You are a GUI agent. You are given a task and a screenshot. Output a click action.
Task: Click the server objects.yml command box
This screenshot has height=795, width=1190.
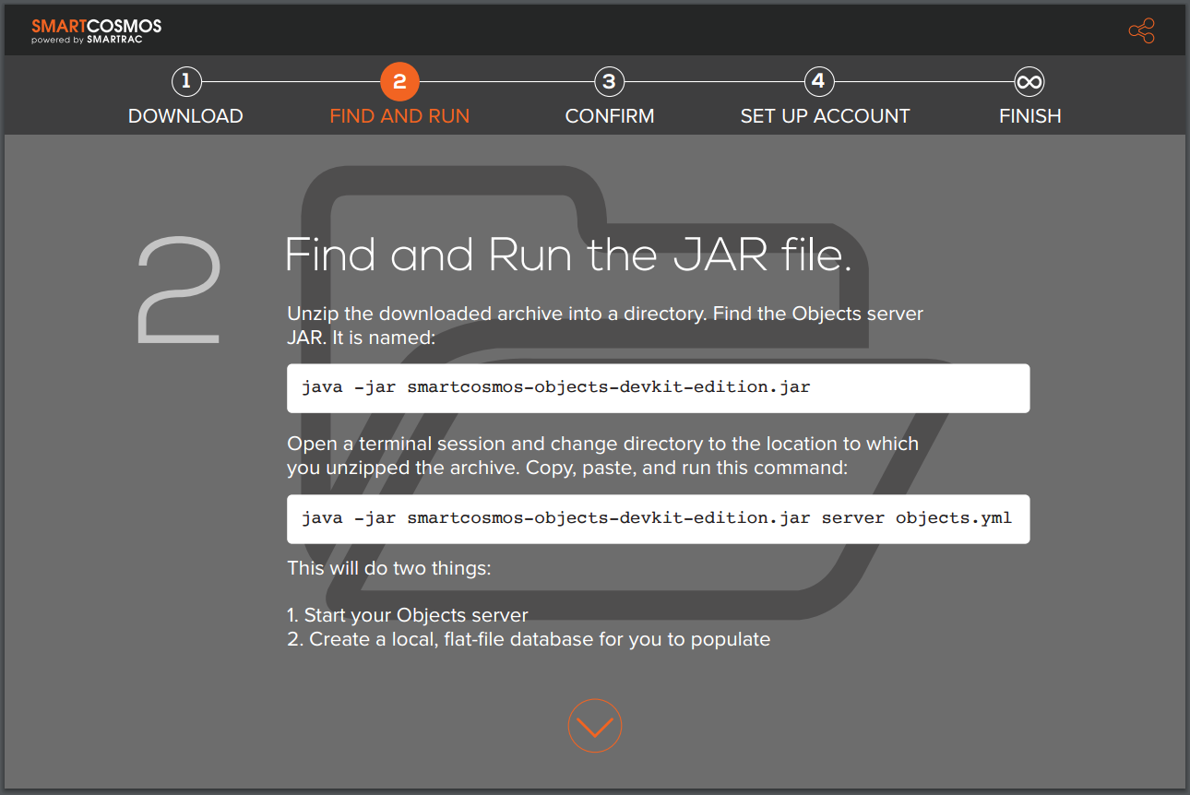click(659, 518)
